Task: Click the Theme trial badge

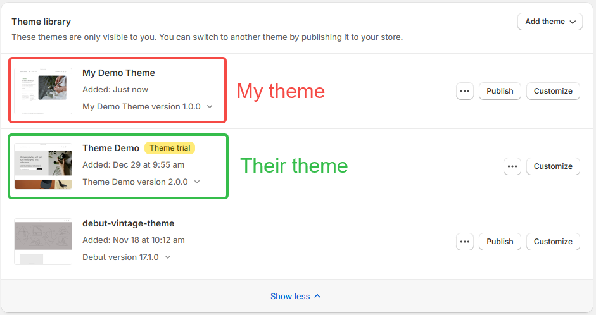Action: 170,148
